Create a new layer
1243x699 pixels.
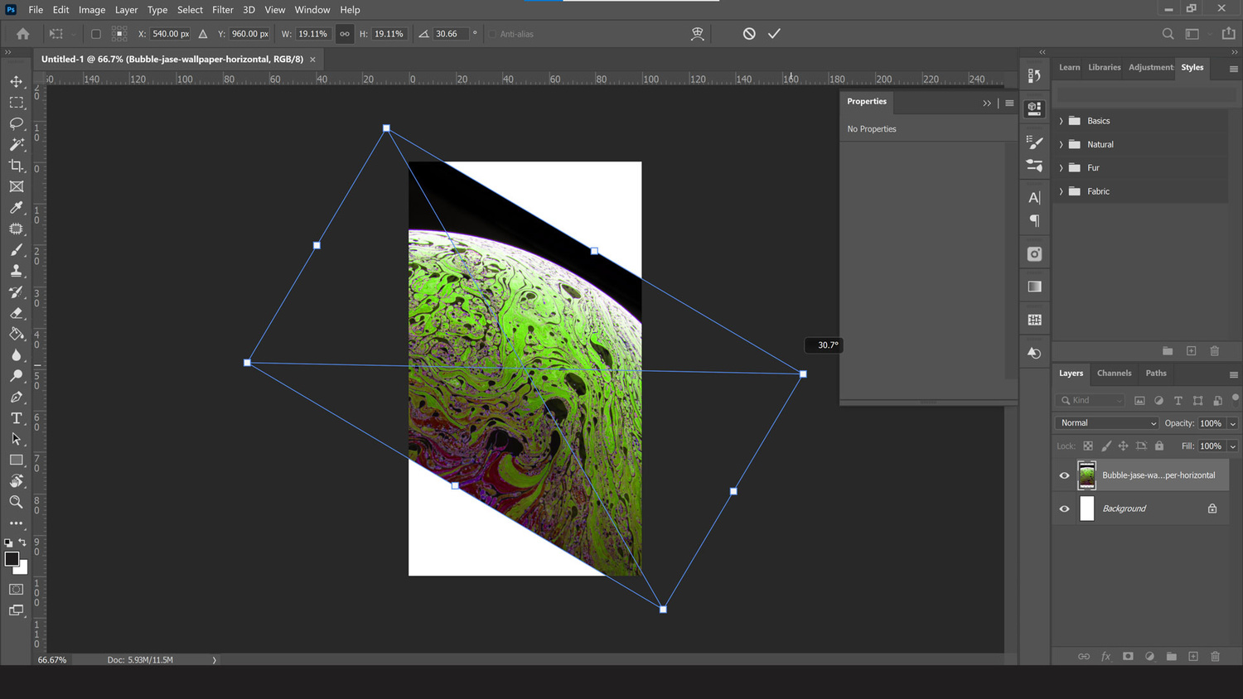[x=1193, y=656]
